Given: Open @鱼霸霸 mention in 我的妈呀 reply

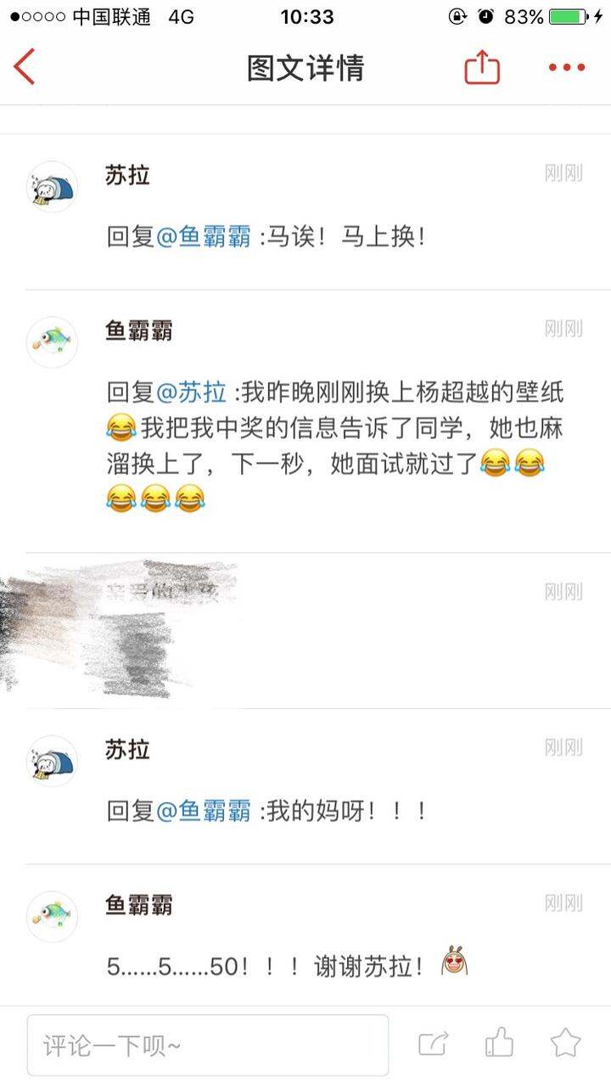Looking at the screenshot, I should (204, 811).
